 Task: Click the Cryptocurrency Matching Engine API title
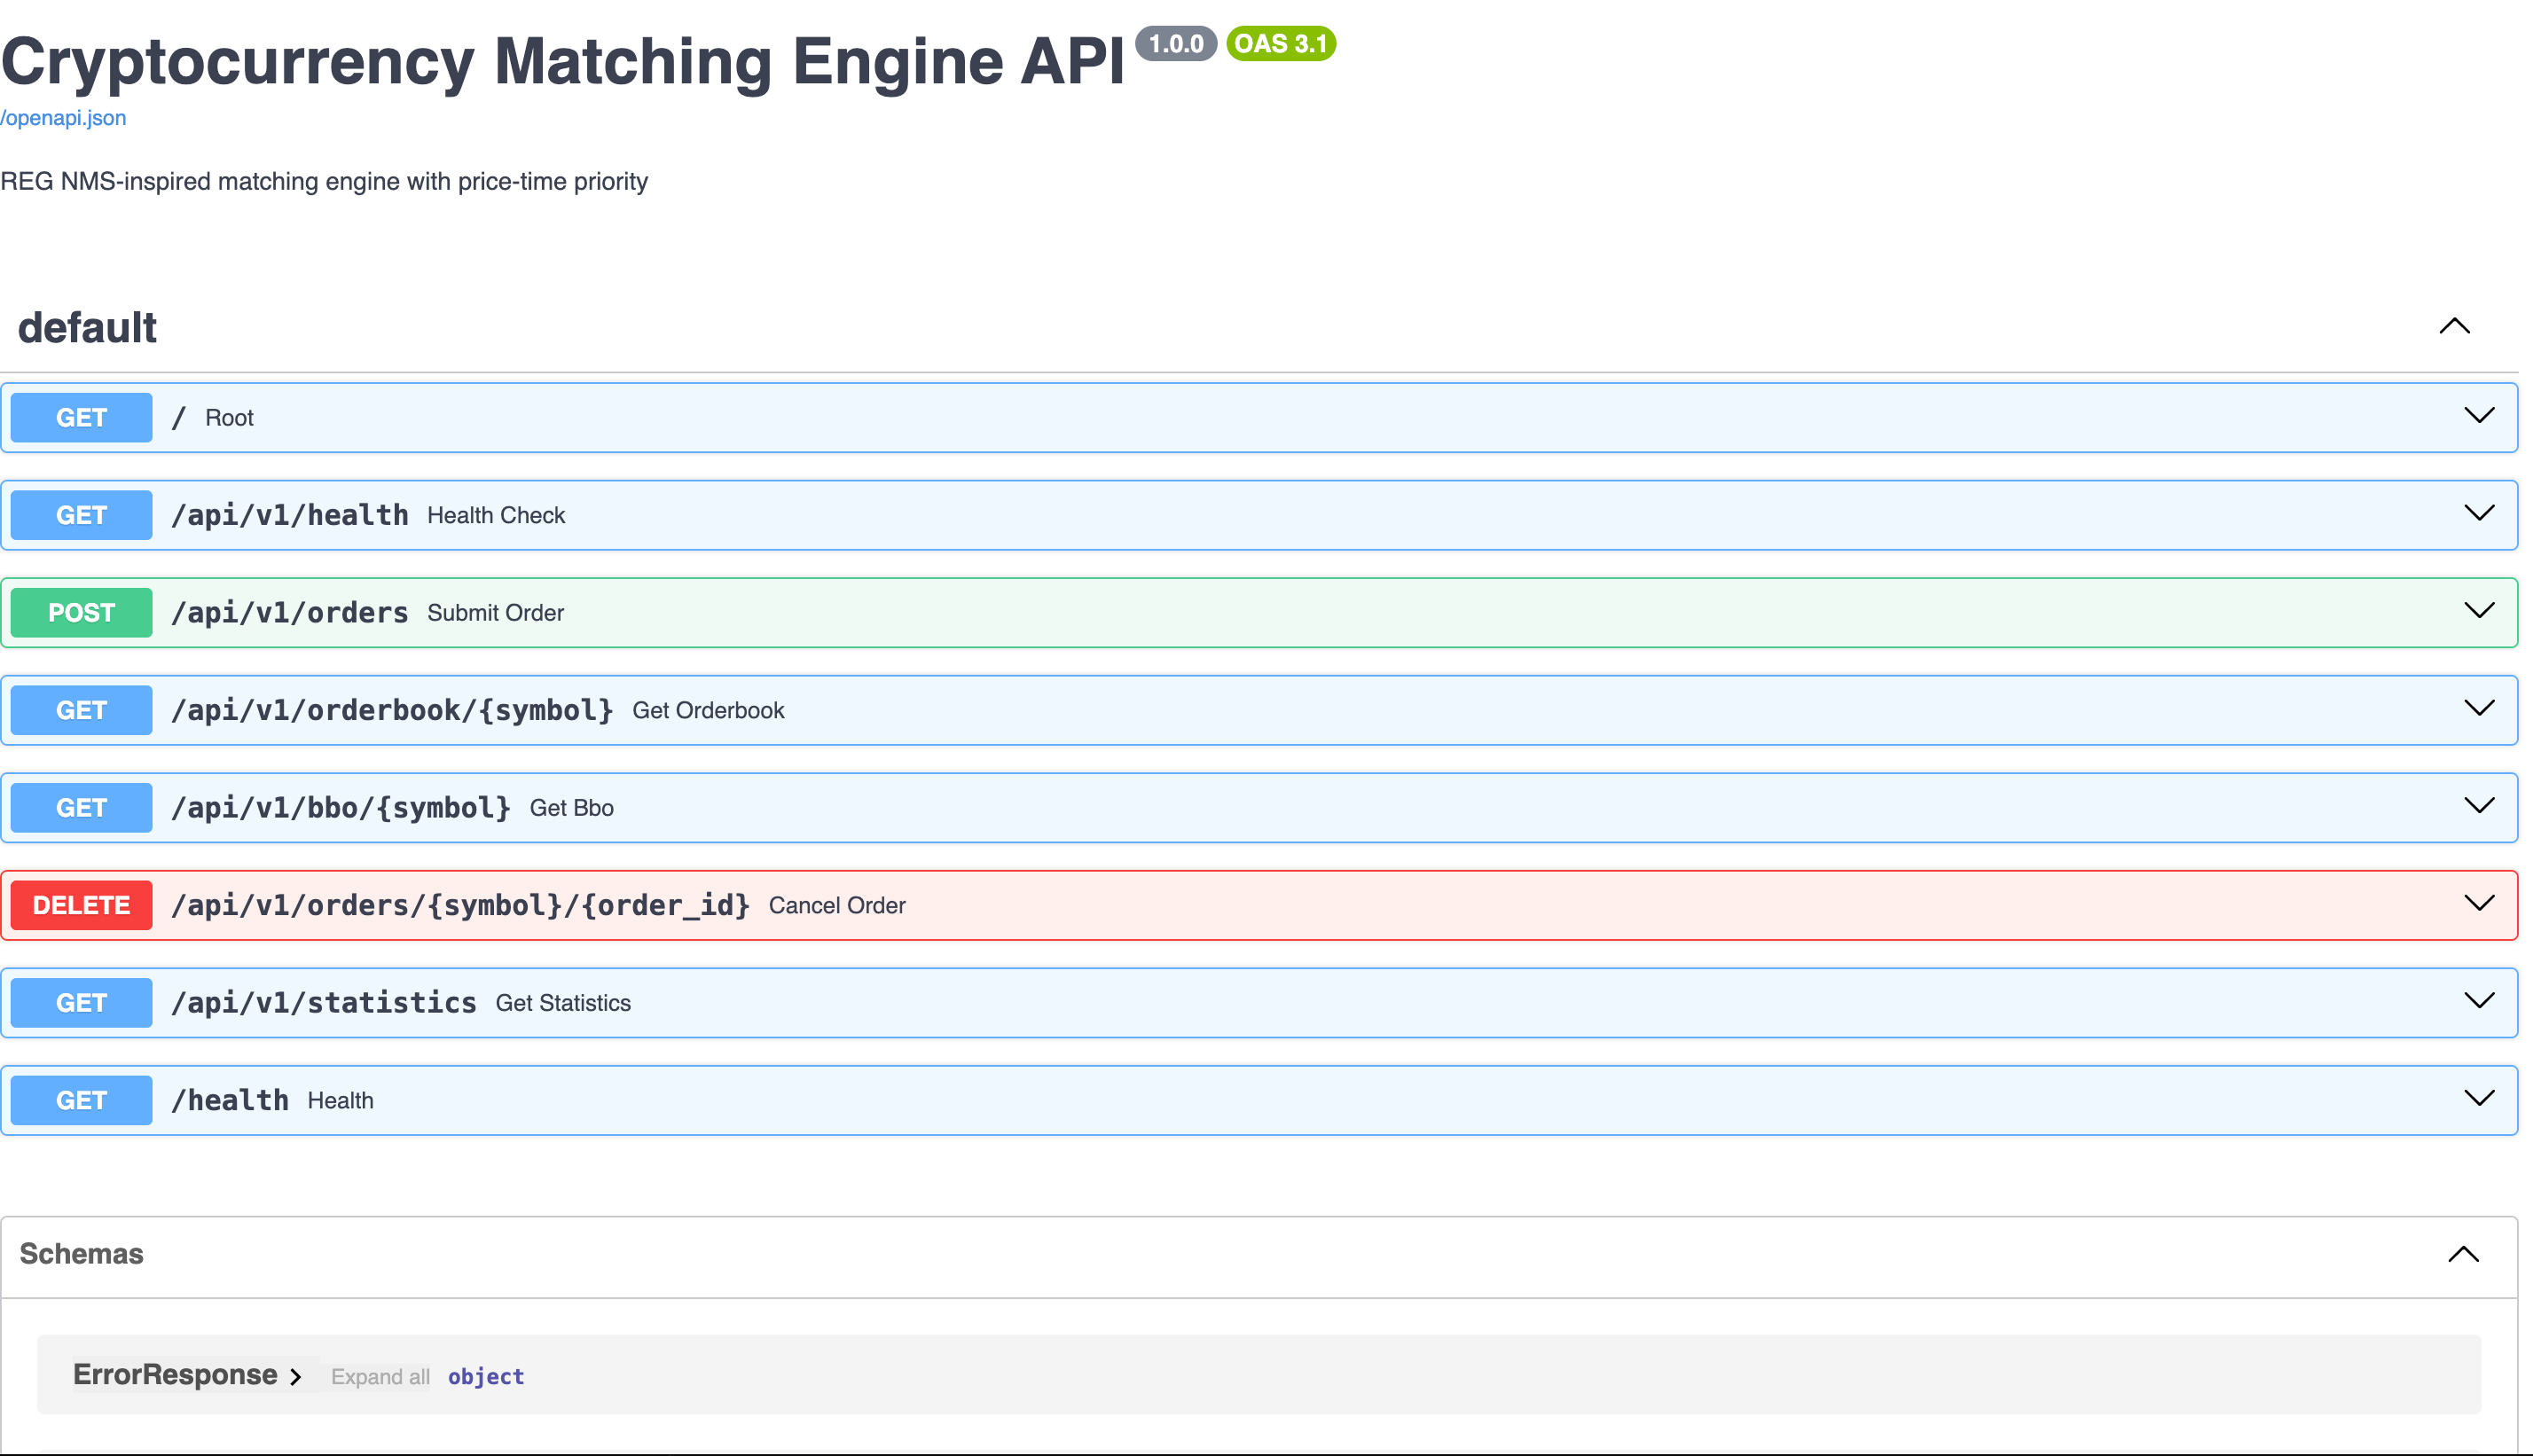[563, 62]
